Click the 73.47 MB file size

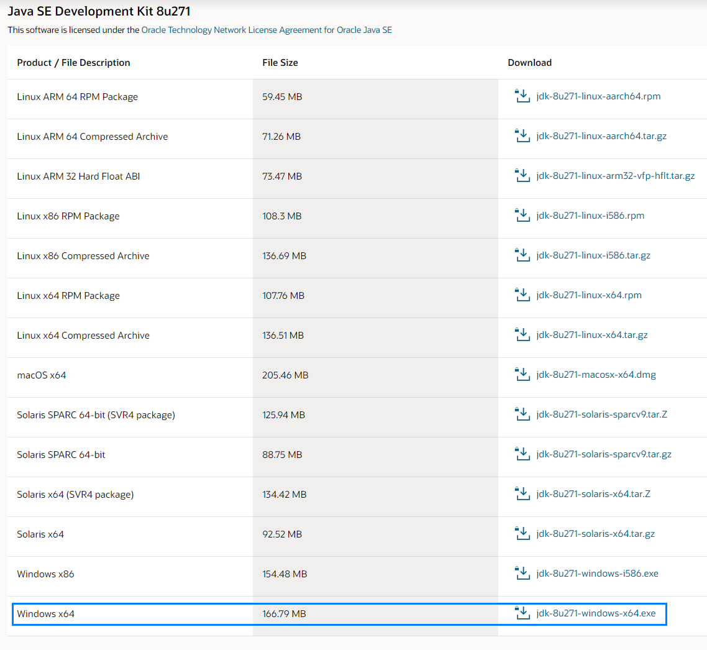pyautogui.click(x=282, y=176)
